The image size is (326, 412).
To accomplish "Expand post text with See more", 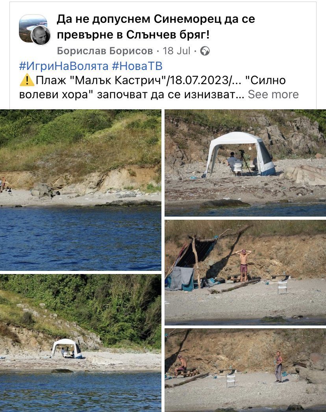I will [x=273, y=94].
